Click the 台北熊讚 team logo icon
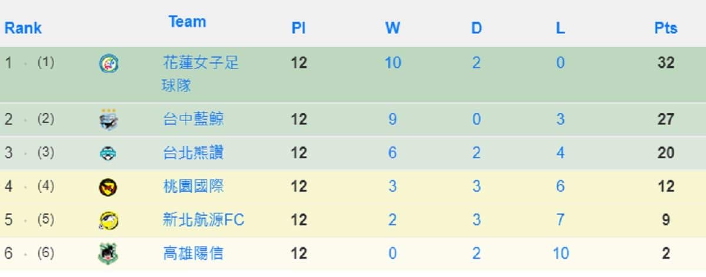The width and height of the screenshot is (706, 277). (x=109, y=153)
